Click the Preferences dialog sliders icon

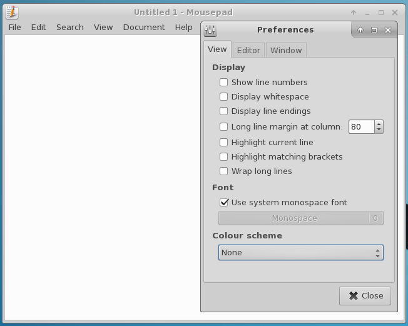[x=210, y=30]
